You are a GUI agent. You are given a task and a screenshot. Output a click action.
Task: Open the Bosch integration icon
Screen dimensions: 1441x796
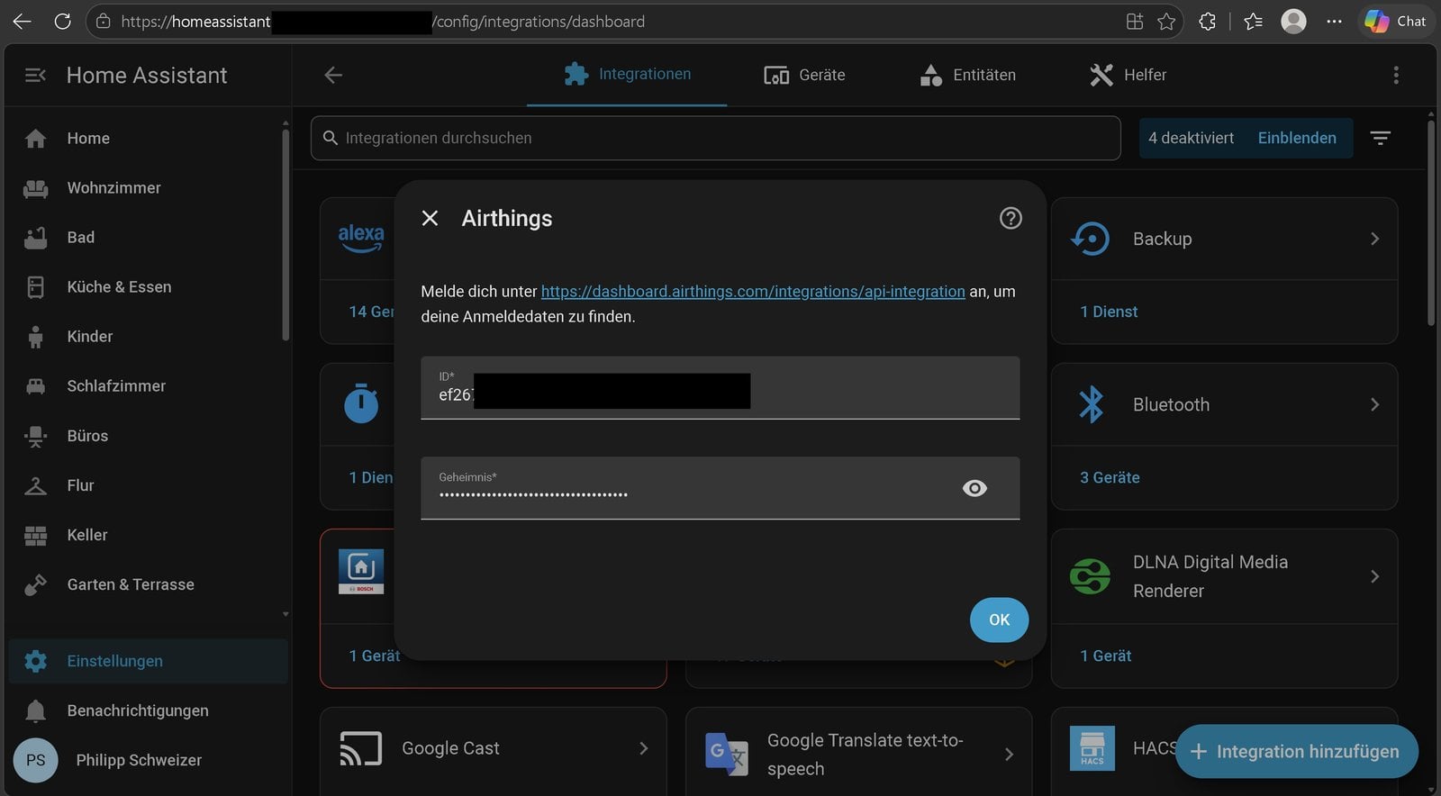tap(361, 571)
